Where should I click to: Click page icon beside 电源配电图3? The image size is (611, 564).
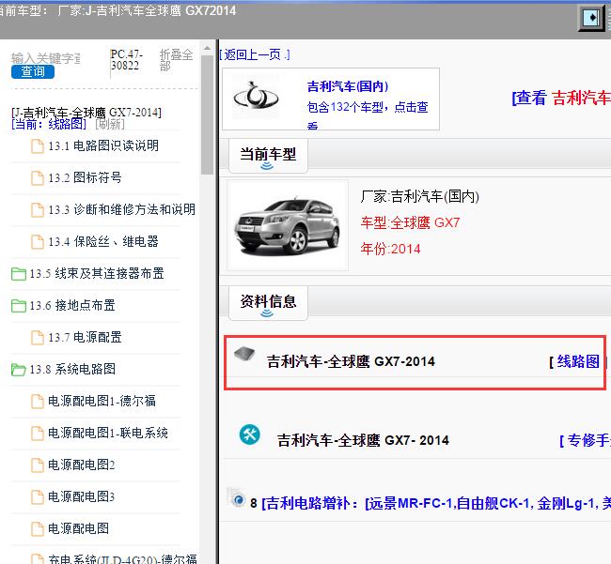tap(38, 497)
